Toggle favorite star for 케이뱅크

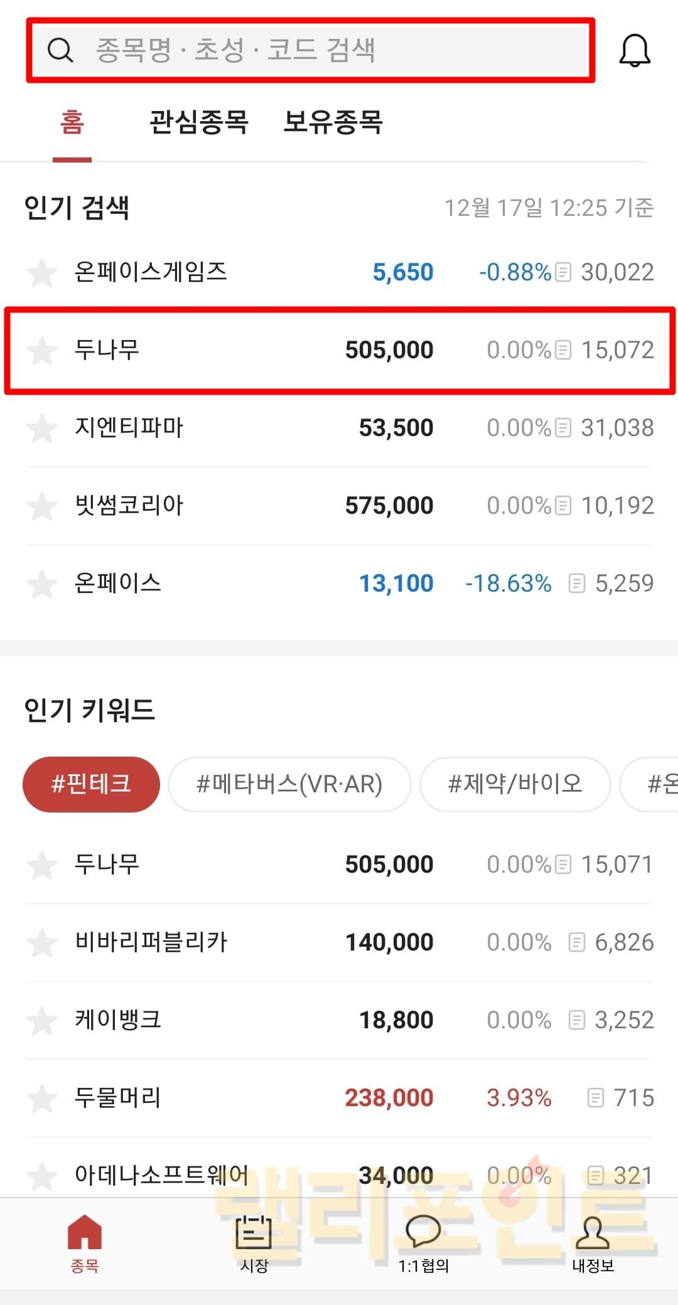[42, 1021]
